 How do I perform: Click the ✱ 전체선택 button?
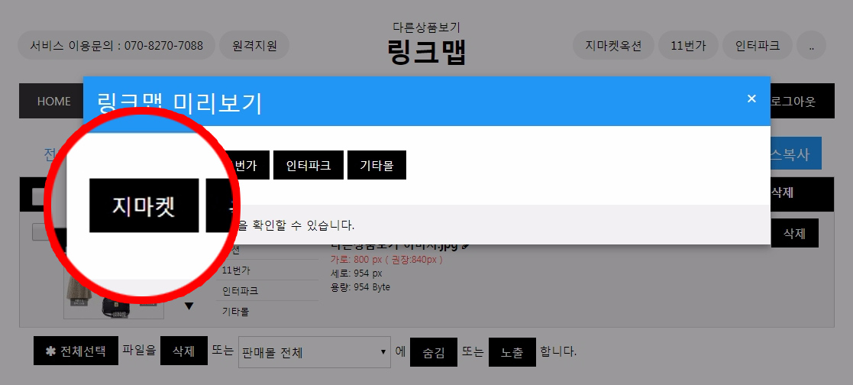tap(76, 351)
